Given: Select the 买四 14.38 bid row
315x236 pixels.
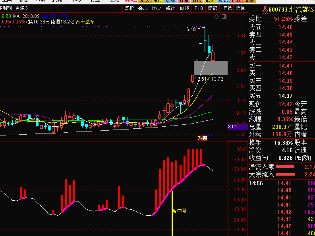Looking at the screenshot, I should (x=282, y=88).
